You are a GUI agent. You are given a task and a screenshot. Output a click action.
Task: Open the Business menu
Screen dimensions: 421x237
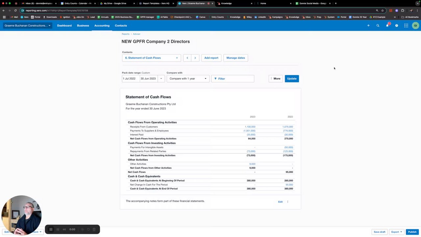83,25
